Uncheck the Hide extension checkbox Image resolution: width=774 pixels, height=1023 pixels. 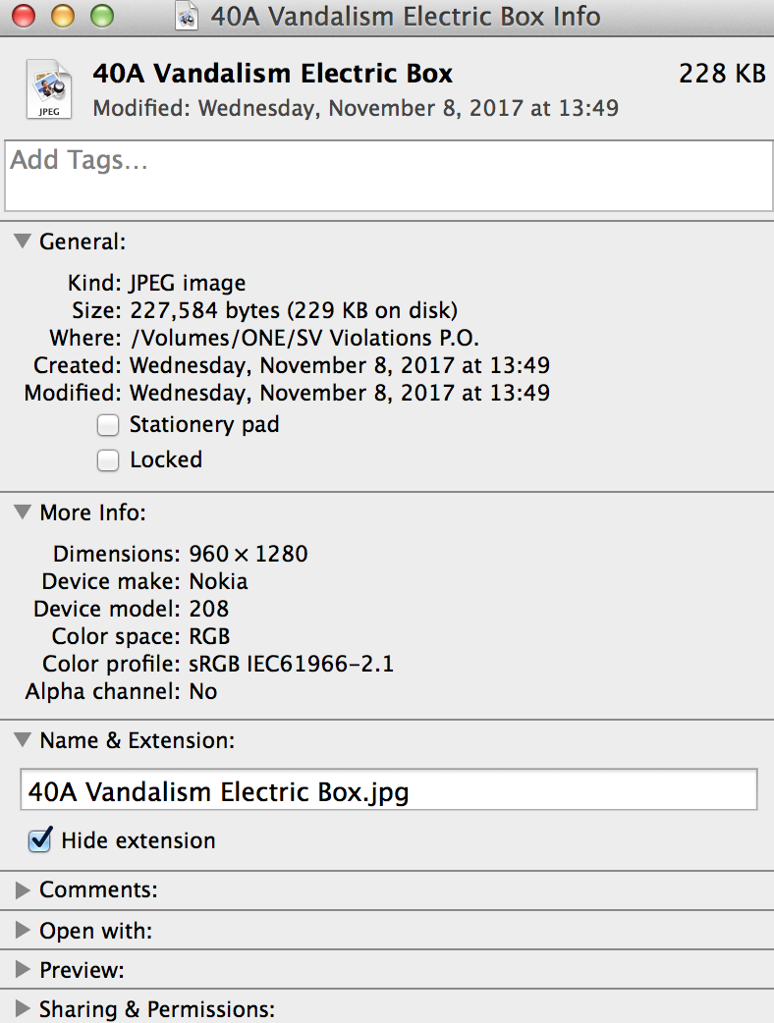[x=40, y=839]
